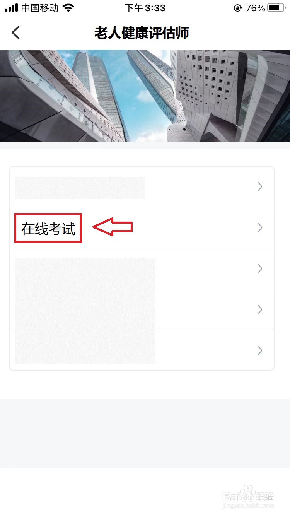This screenshot has width=290, height=516.
Task: Tap the rotation lock status icon
Action: [238, 8]
